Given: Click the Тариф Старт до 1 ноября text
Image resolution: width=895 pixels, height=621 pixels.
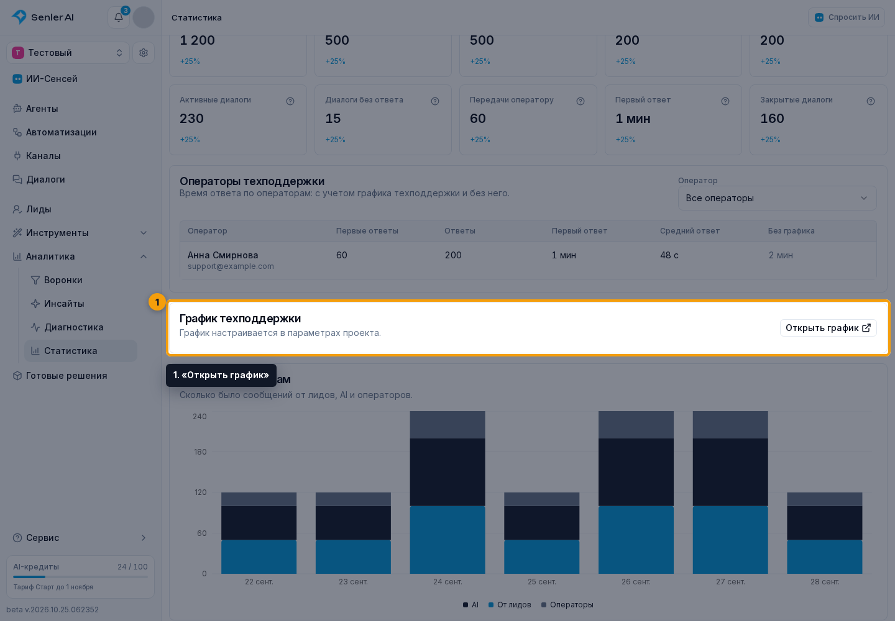Looking at the screenshot, I should tap(53, 587).
